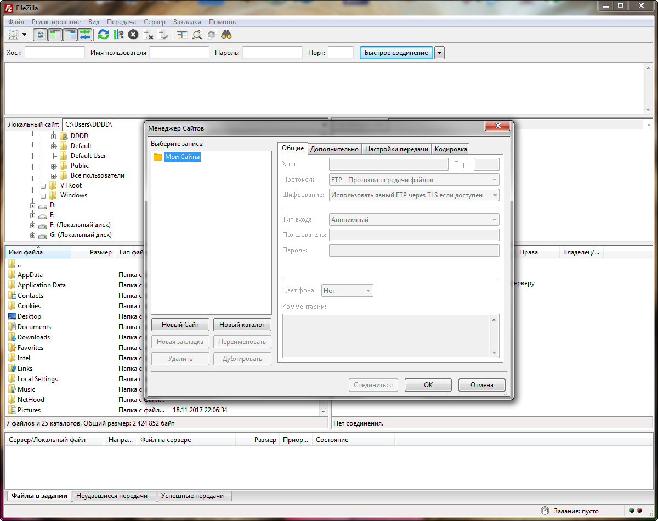
Task: Click the Music folder icon
Action: coord(12,389)
